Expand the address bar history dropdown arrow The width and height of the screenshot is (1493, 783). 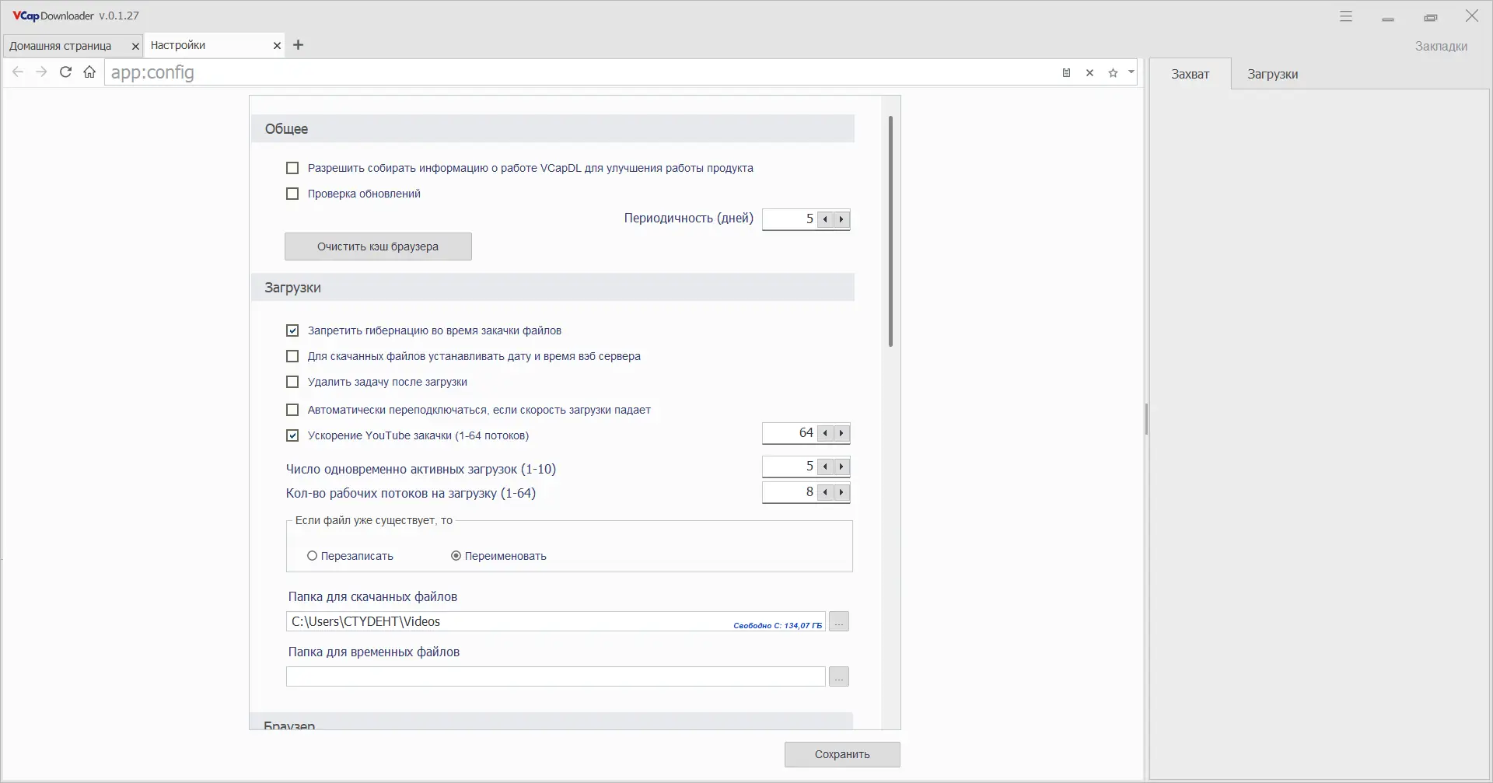tap(1131, 72)
